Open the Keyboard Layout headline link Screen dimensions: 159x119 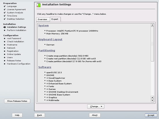tap(50, 39)
